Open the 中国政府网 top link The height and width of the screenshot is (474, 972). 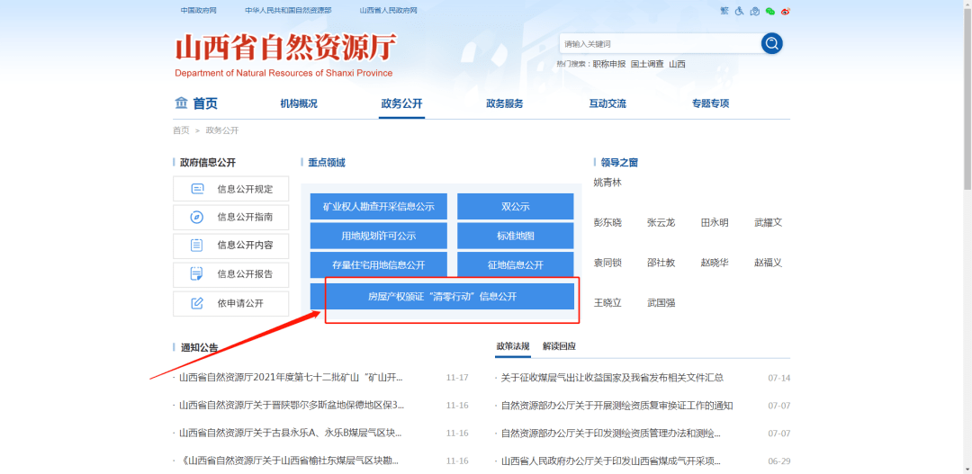pos(198,11)
